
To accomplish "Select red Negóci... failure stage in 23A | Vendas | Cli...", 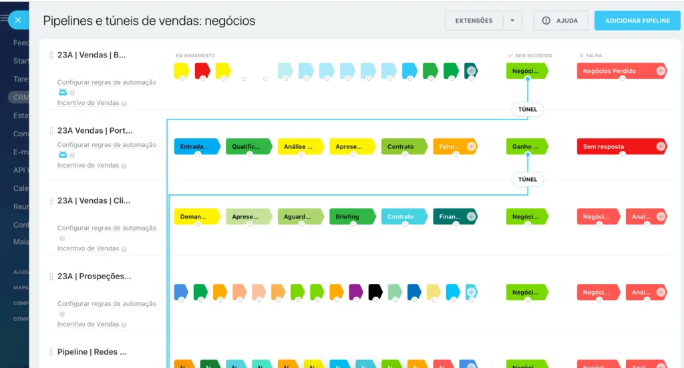I will [x=598, y=216].
